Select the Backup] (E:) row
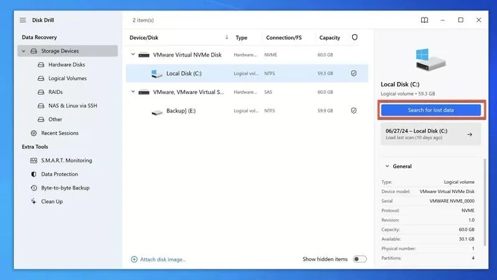This screenshot has height=280, width=497. pos(247,111)
